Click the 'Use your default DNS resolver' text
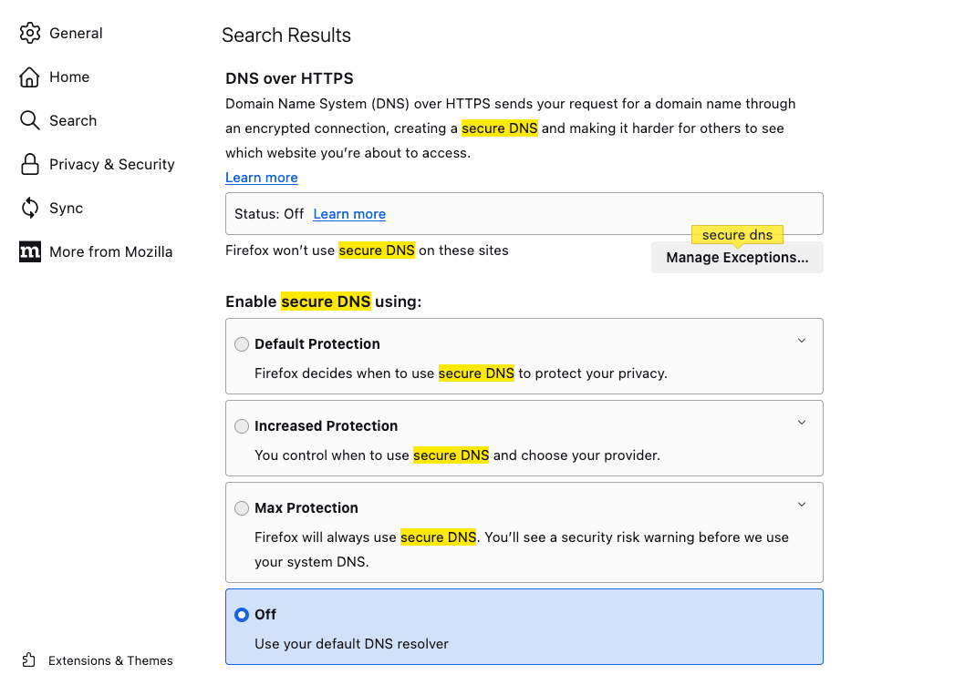The width and height of the screenshot is (955, 685). pos(351,644)
